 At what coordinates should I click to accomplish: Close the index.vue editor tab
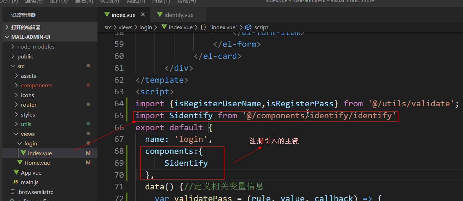(x=143, y=15)
